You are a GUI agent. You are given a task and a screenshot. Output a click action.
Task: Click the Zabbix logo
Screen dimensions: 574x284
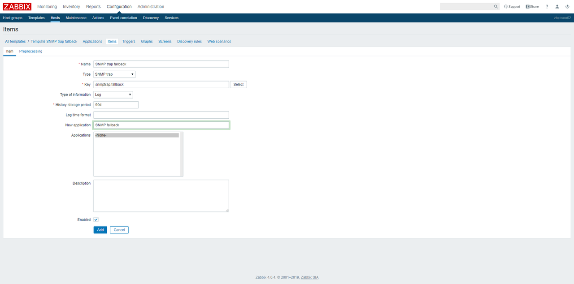(x=17, y=7)
